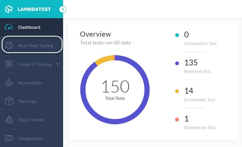Click the Test Logs box icon
Screen dimensions: 242x147
(x=9, y=101)
